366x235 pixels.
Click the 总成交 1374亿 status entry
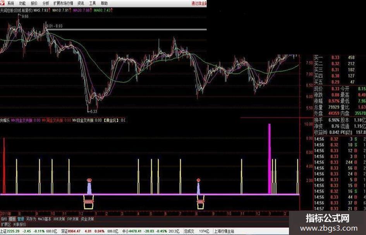coord(196,231)
